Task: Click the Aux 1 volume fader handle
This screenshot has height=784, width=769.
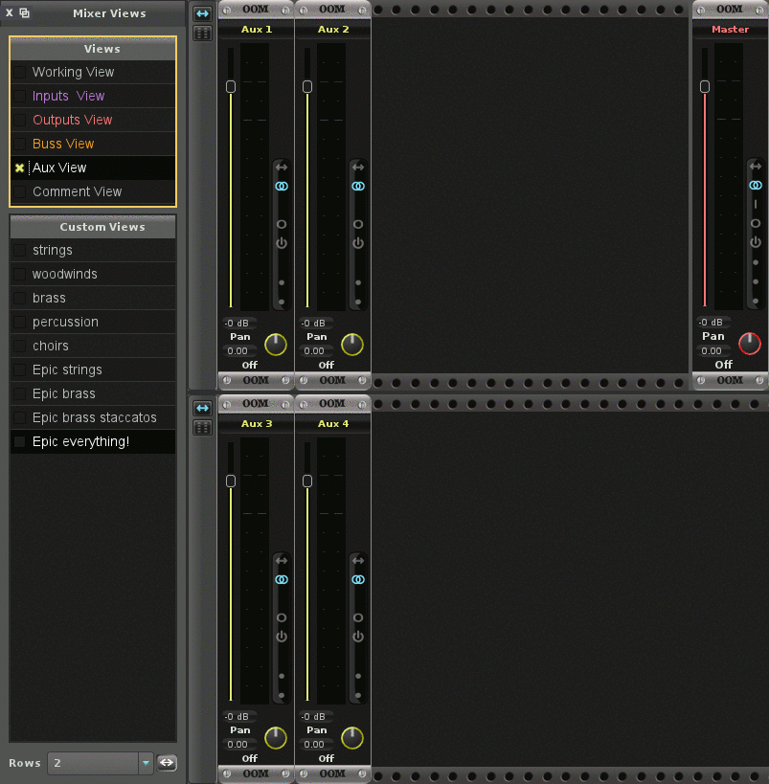Action: click(x=231, y=86)
